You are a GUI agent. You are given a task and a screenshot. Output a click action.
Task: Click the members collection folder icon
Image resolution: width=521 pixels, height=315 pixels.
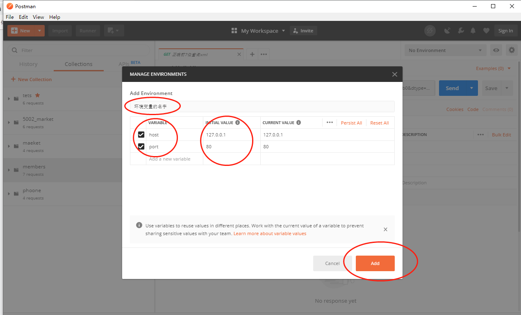[x=16, y=170]
